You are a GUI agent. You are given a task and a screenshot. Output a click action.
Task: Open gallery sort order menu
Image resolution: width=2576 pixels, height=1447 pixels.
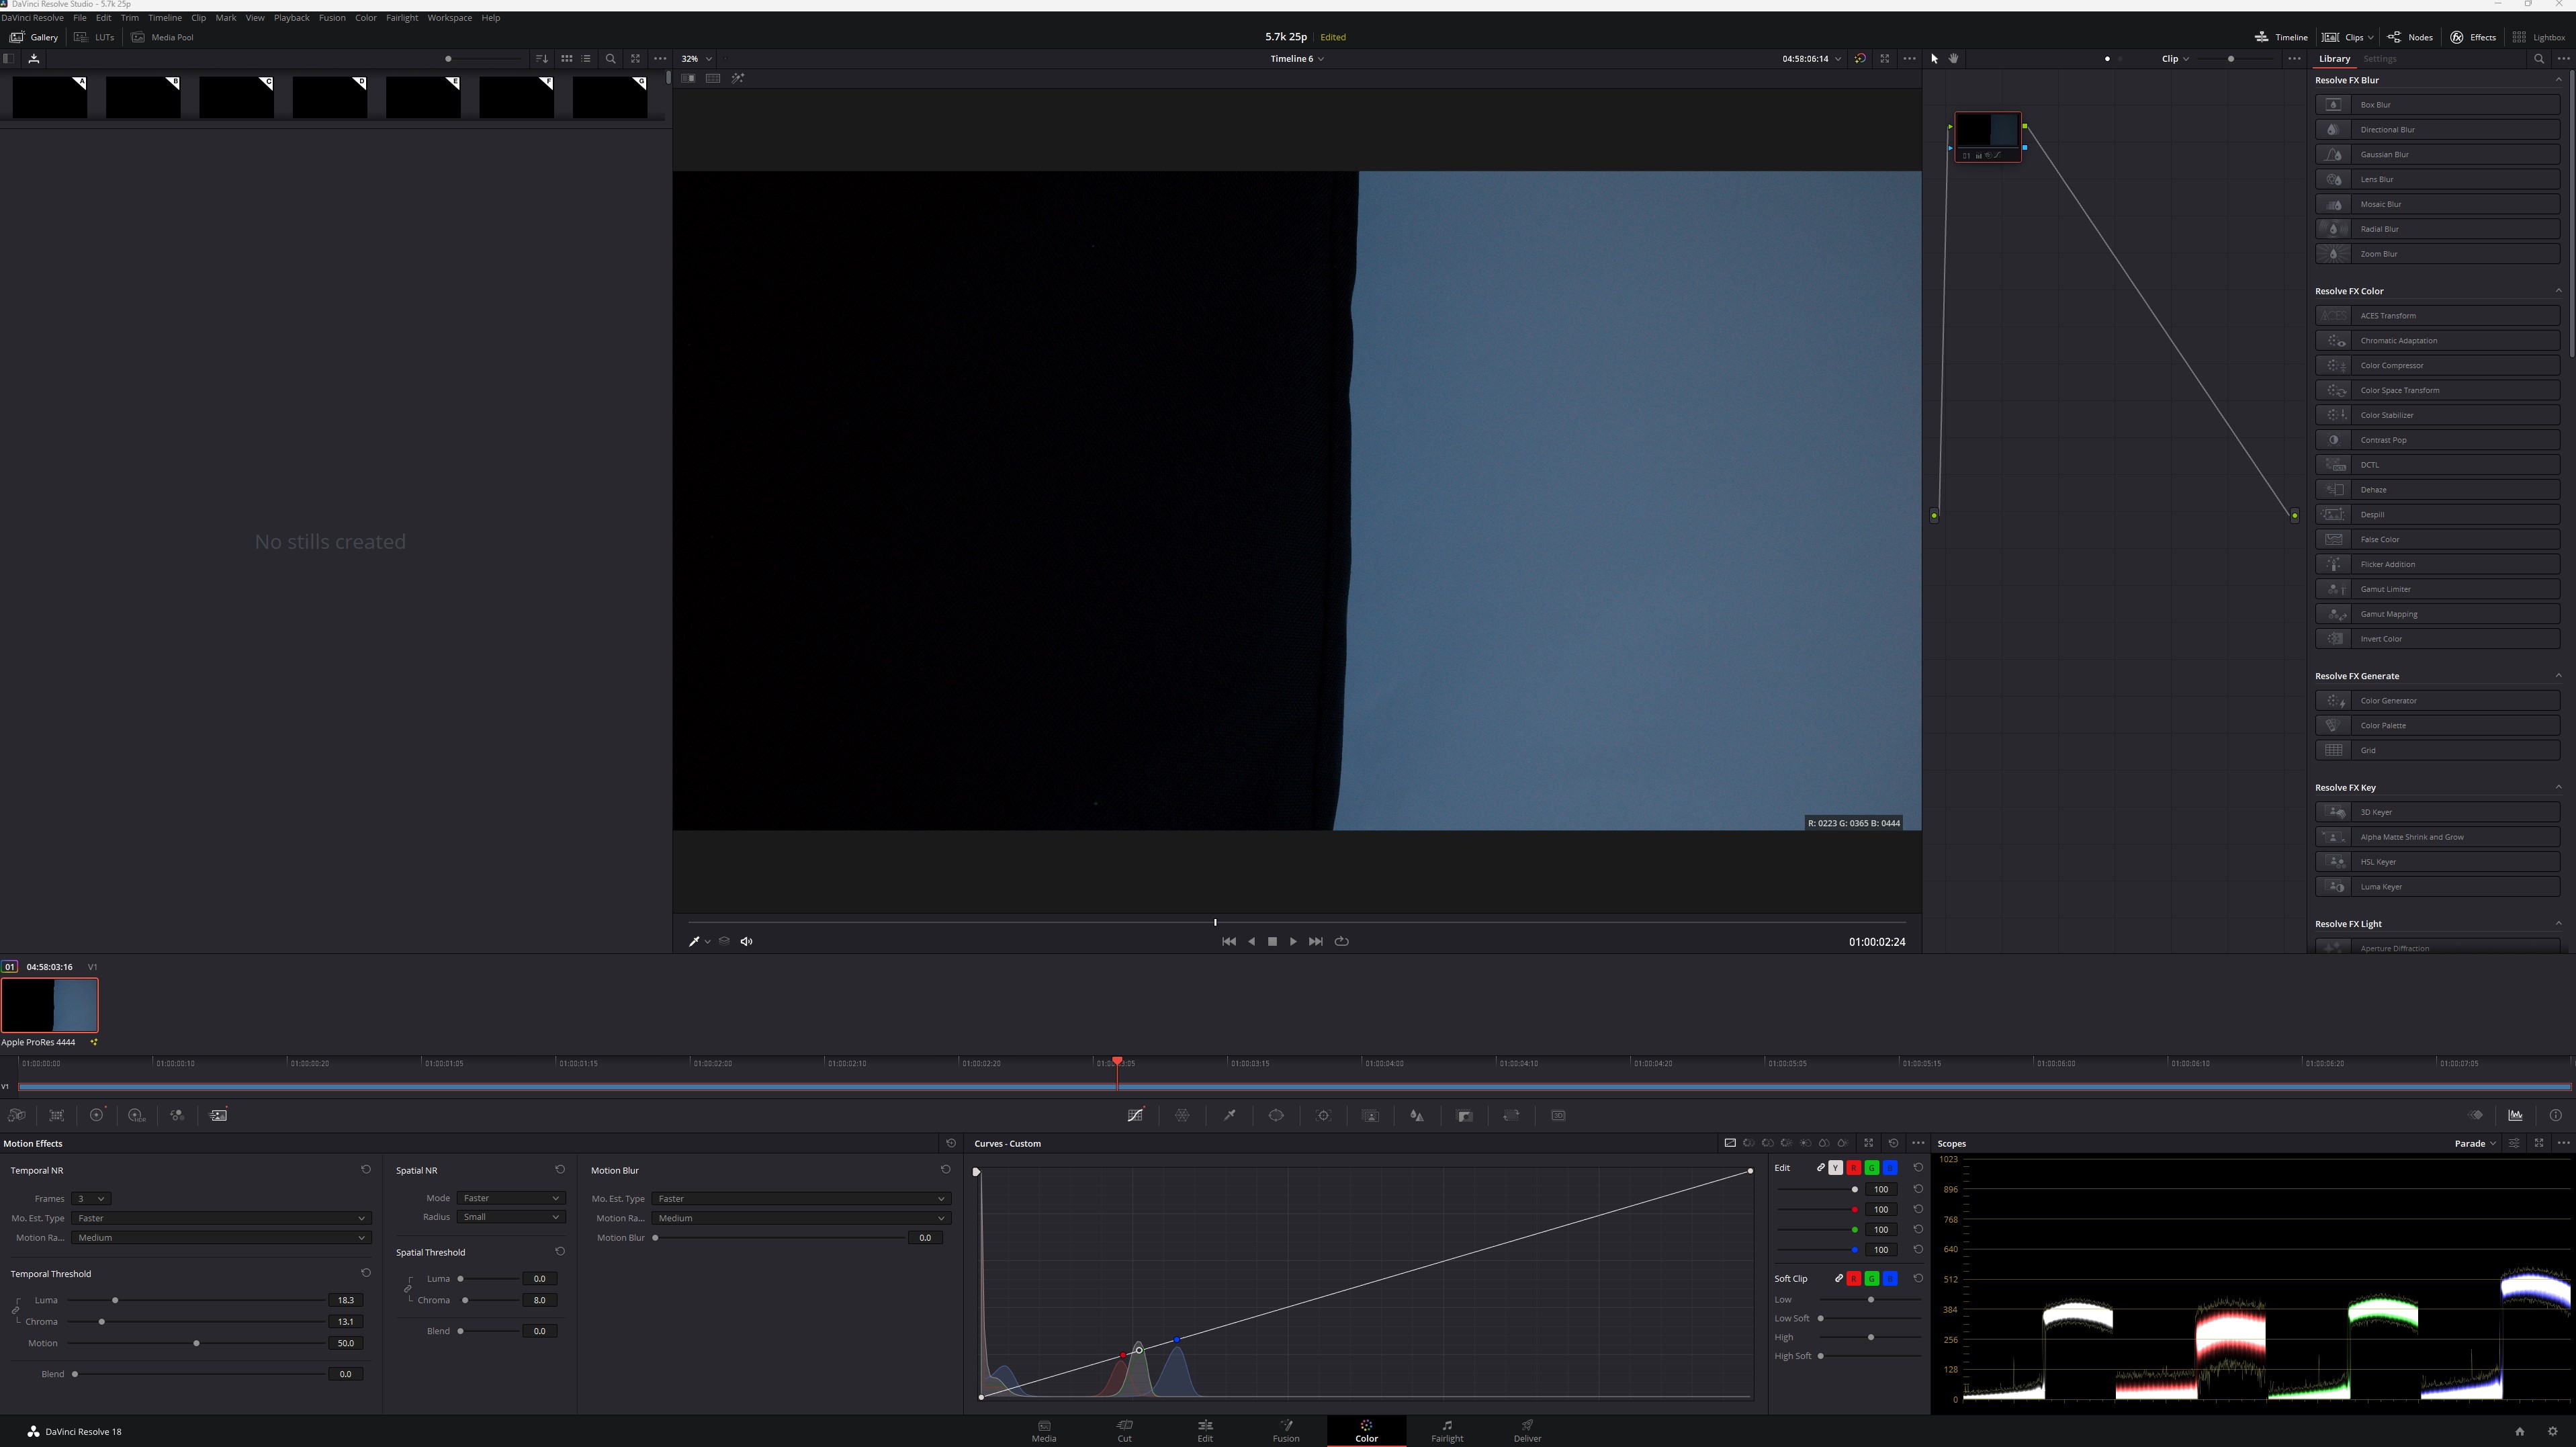541,58
